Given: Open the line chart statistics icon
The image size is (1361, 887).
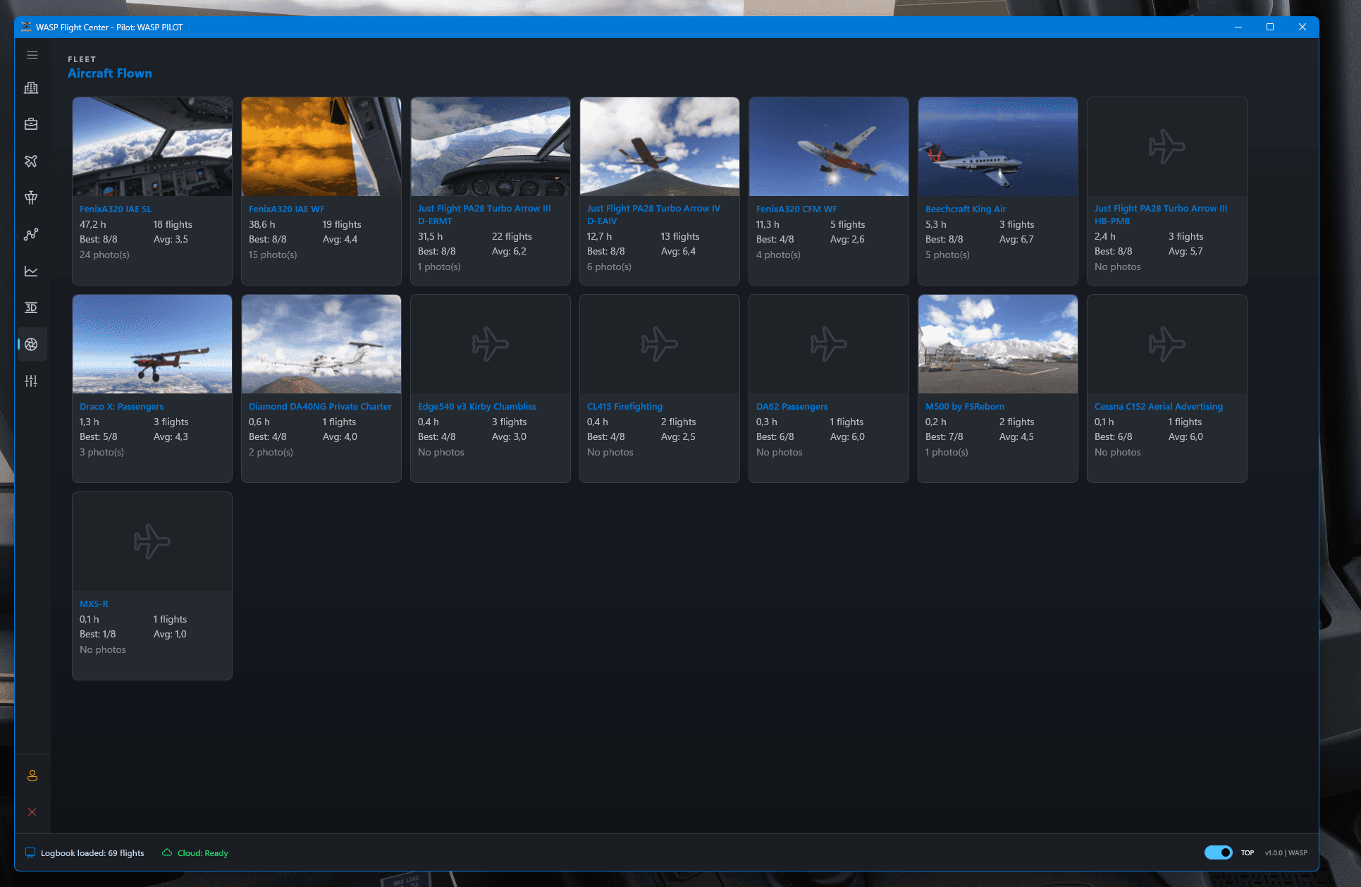Looking at the screenshot, I should (x=31, y=271).
